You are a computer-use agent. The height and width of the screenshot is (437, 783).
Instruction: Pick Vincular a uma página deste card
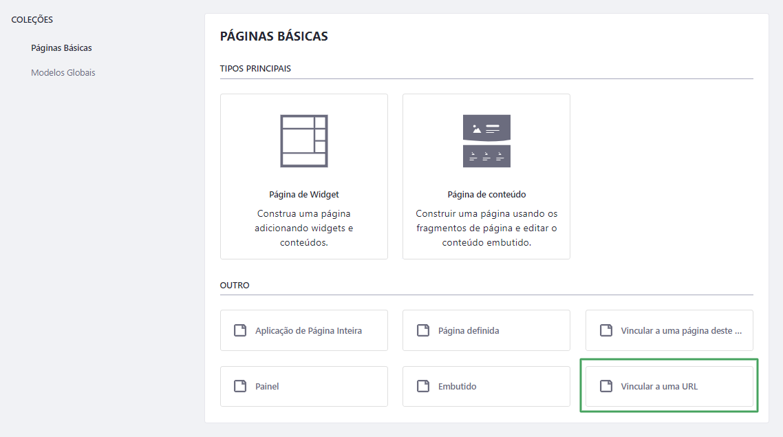tap(669, 330)
